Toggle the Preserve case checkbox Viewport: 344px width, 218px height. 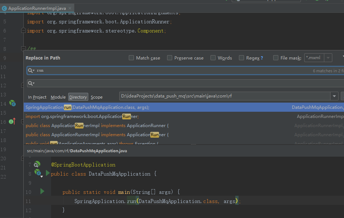click(x=169, y=58)
